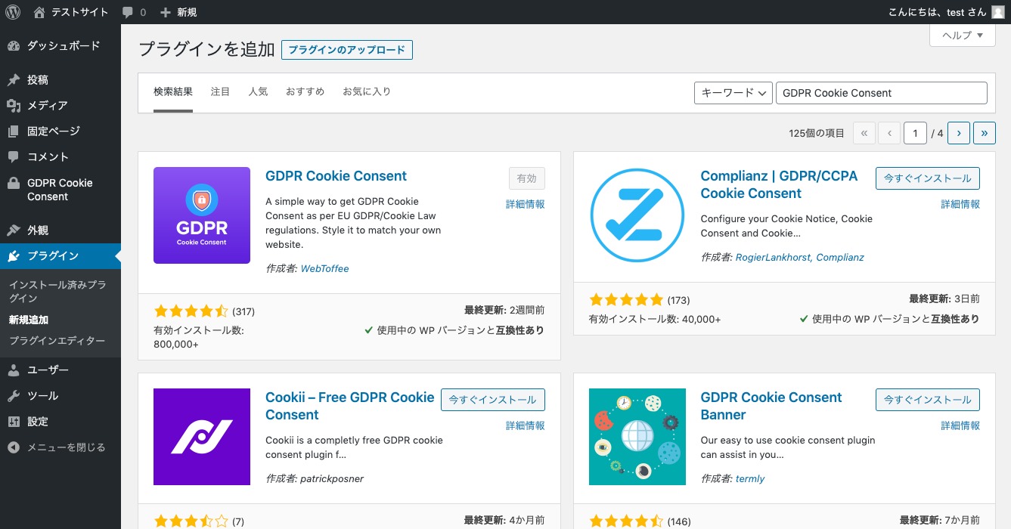The height and width of the screenshot is (529, 1011).
Task: Select the 検索結果 tab
Action: tap(173, 92)
